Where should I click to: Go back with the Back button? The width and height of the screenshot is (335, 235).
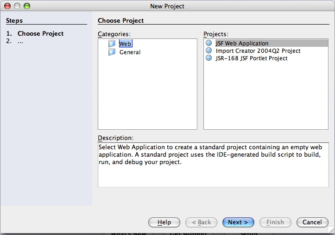[x=201, y=222]
